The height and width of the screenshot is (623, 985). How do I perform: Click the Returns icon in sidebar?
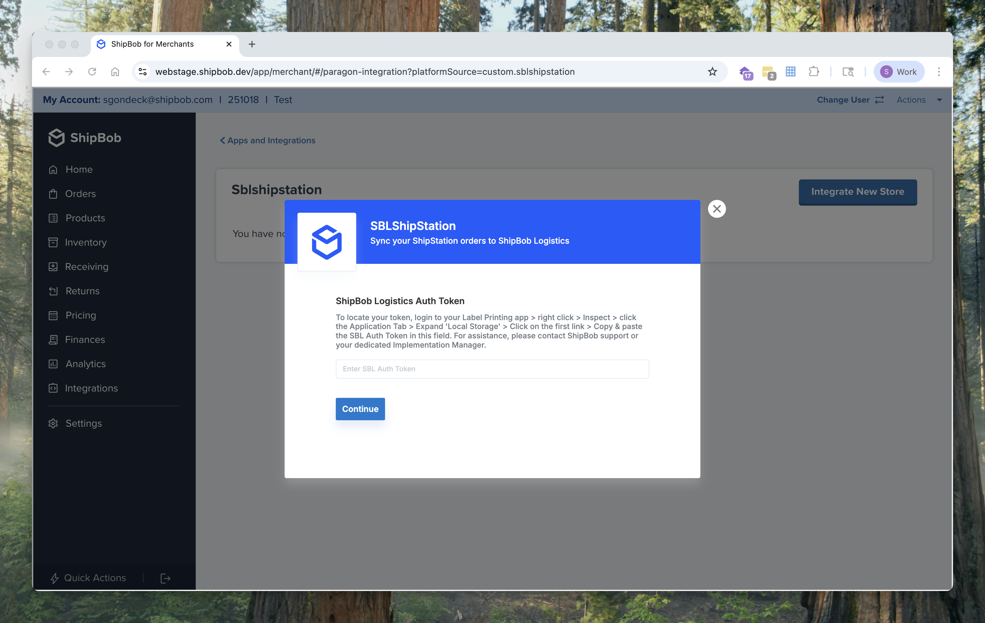pos(53,291)
